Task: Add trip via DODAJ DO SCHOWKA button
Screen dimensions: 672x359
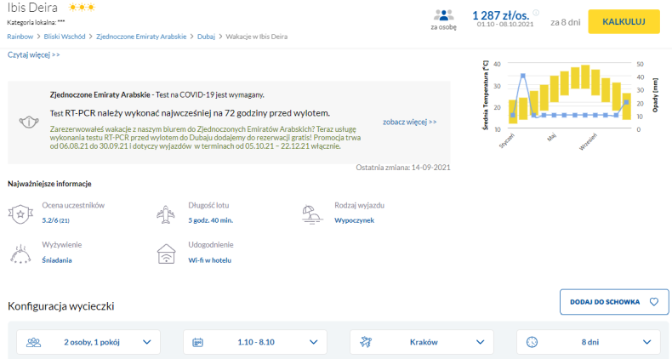Action: coord(614,302)
